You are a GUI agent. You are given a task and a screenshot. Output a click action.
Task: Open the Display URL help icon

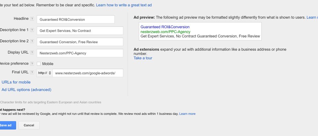coord(32,53)
